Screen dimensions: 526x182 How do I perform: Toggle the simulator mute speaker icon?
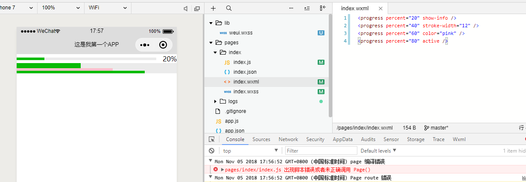point(186,8)
